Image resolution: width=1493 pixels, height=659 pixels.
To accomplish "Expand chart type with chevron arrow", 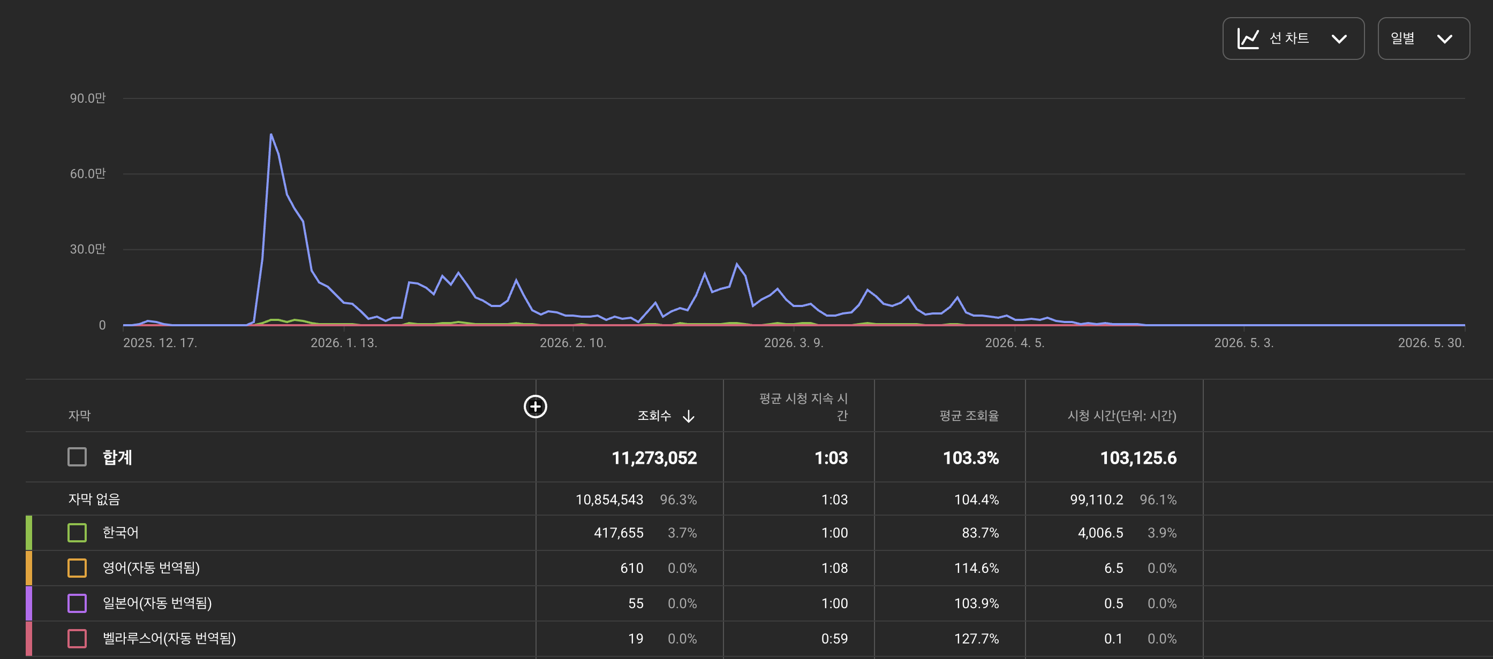I will pyautogui.click(x=1339, y=40).
